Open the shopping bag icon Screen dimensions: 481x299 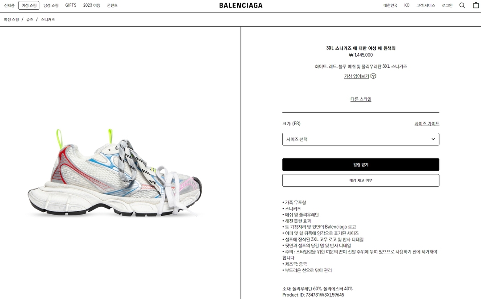[x=476, y=5]
